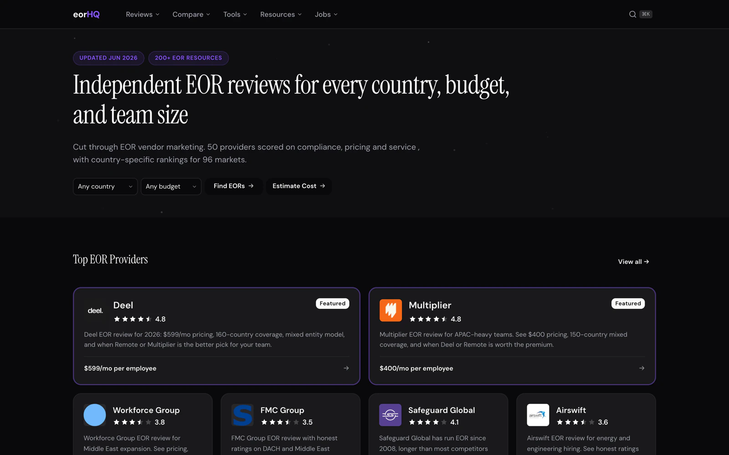Open the Tools menu
Viewport: 729px width, 455px height.
(x=235, y=15)
